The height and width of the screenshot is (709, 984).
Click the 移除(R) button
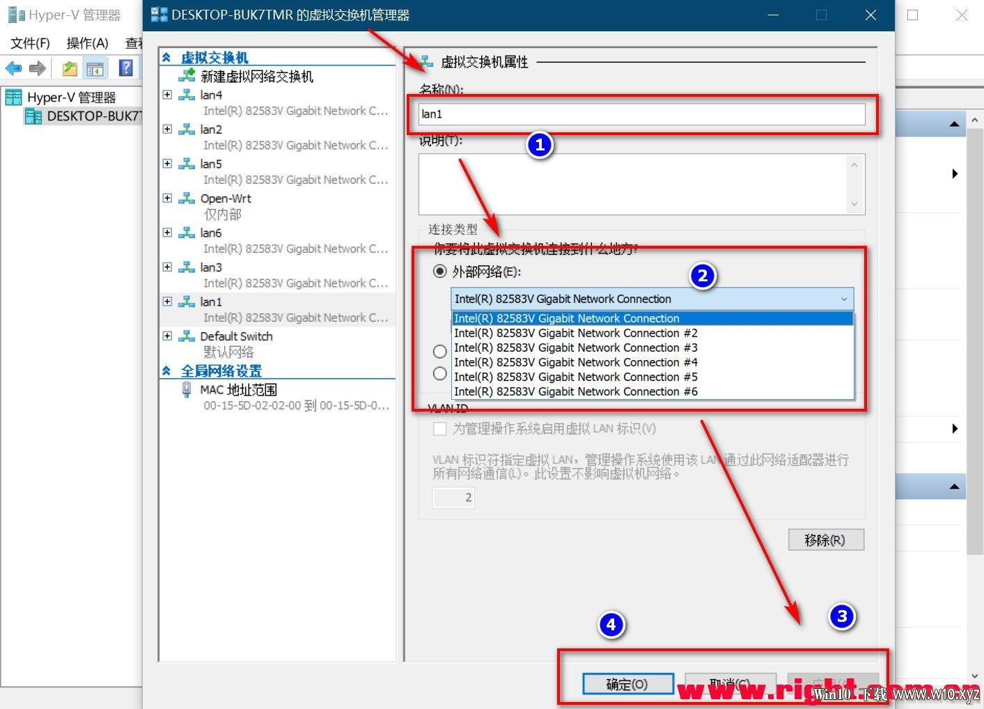(x=826, y=540)
